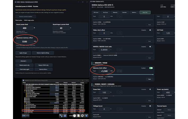Toggle the Video clock offset switch

pyautogui.click(x=151, y=30)
